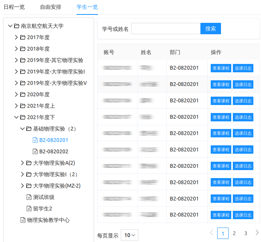Viewport: 261px width, 242px height.
Task: Click folder icon next to 2020年度
Action: [22, 95]
